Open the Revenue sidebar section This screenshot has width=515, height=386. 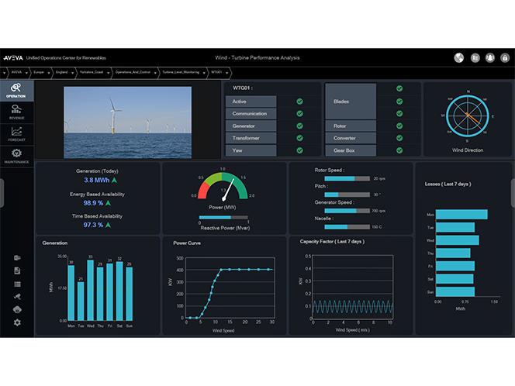pyautogui.click(x=16, y=112)
